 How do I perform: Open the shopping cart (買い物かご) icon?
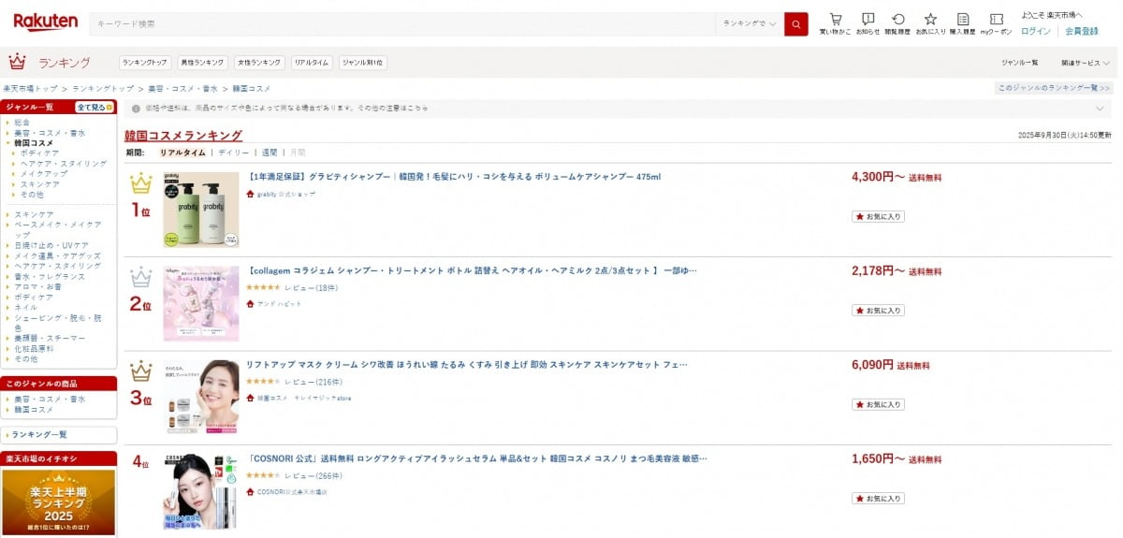click(x=835, y=23)
